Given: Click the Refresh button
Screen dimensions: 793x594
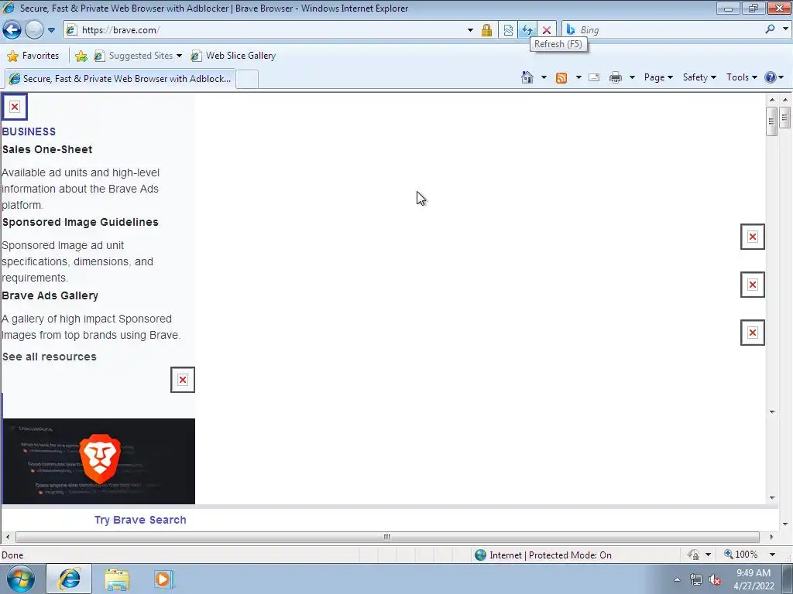Looking at the screenshot, I should 527,30.
